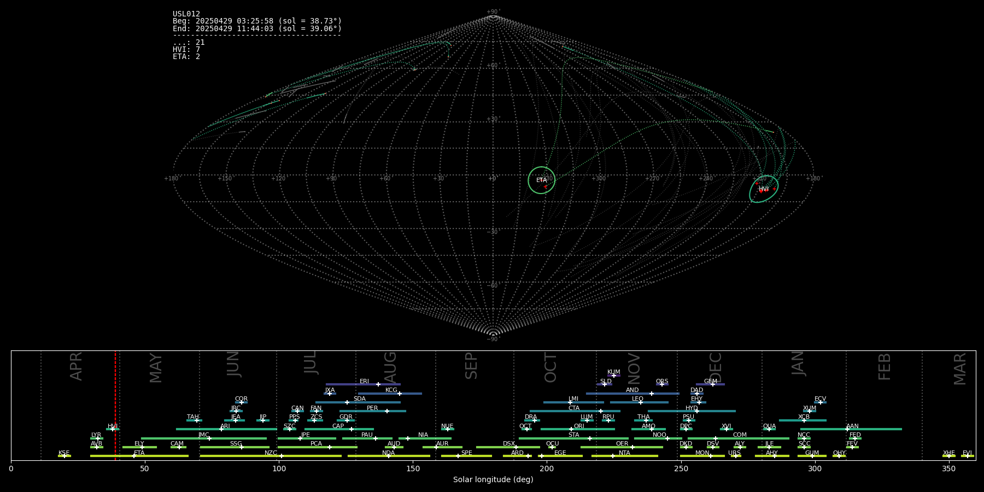Screen dimensions: 984x492
Task: Click the SSG shower bar in the timeline
Action: coord(235,447)
